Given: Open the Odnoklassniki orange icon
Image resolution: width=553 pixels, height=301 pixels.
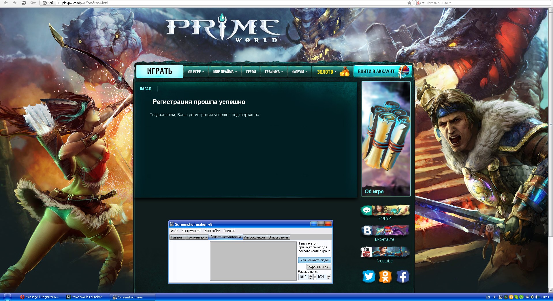Looking at the screenshot, I should [x=385, y=277].
